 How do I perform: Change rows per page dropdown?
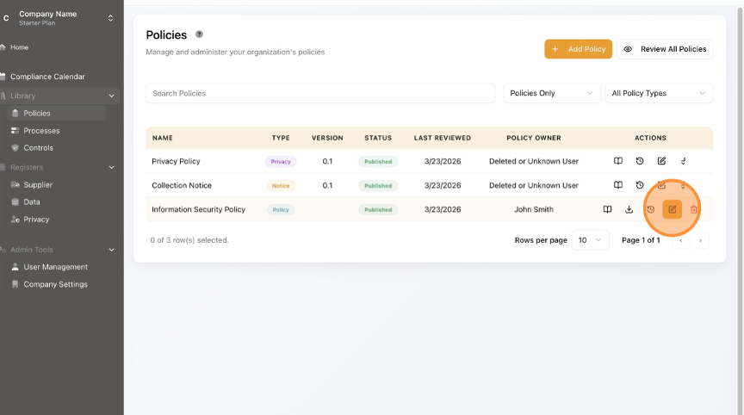coord(590,240)
